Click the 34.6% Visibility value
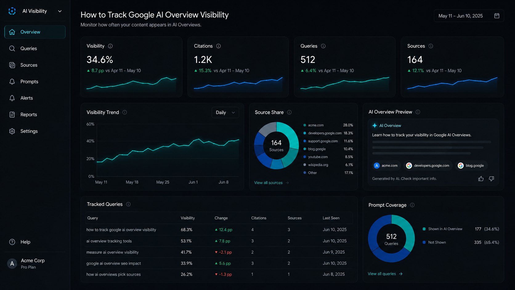The image size is (515, 290). [x=100, y=59]
